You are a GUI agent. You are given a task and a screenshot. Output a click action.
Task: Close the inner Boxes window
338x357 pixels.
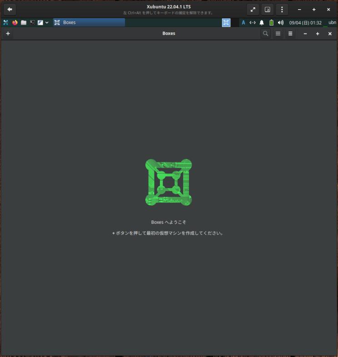[x=330, y=34]
